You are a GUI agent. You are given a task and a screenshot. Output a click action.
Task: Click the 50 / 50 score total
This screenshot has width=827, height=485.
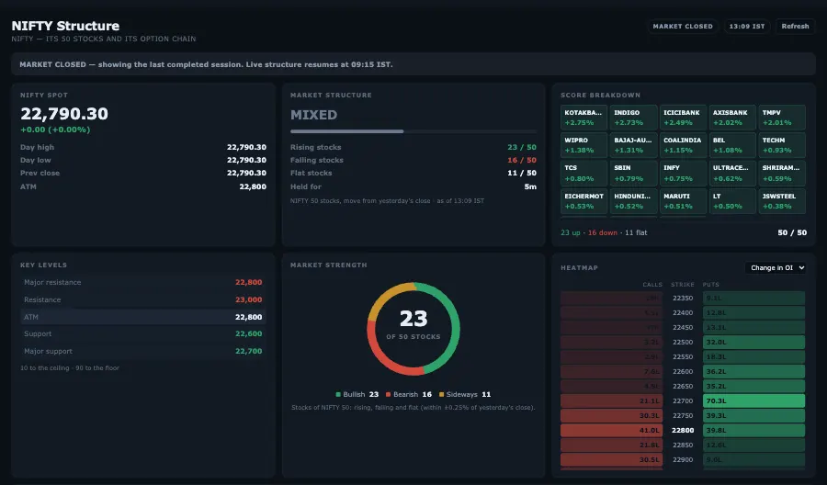click(792, 232)
